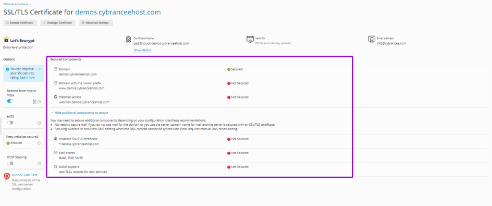Image resolution: width=492 pixels, height=206 pixels.
Task: Click green Enabled status dot
Action: click(x=8, y=143)
